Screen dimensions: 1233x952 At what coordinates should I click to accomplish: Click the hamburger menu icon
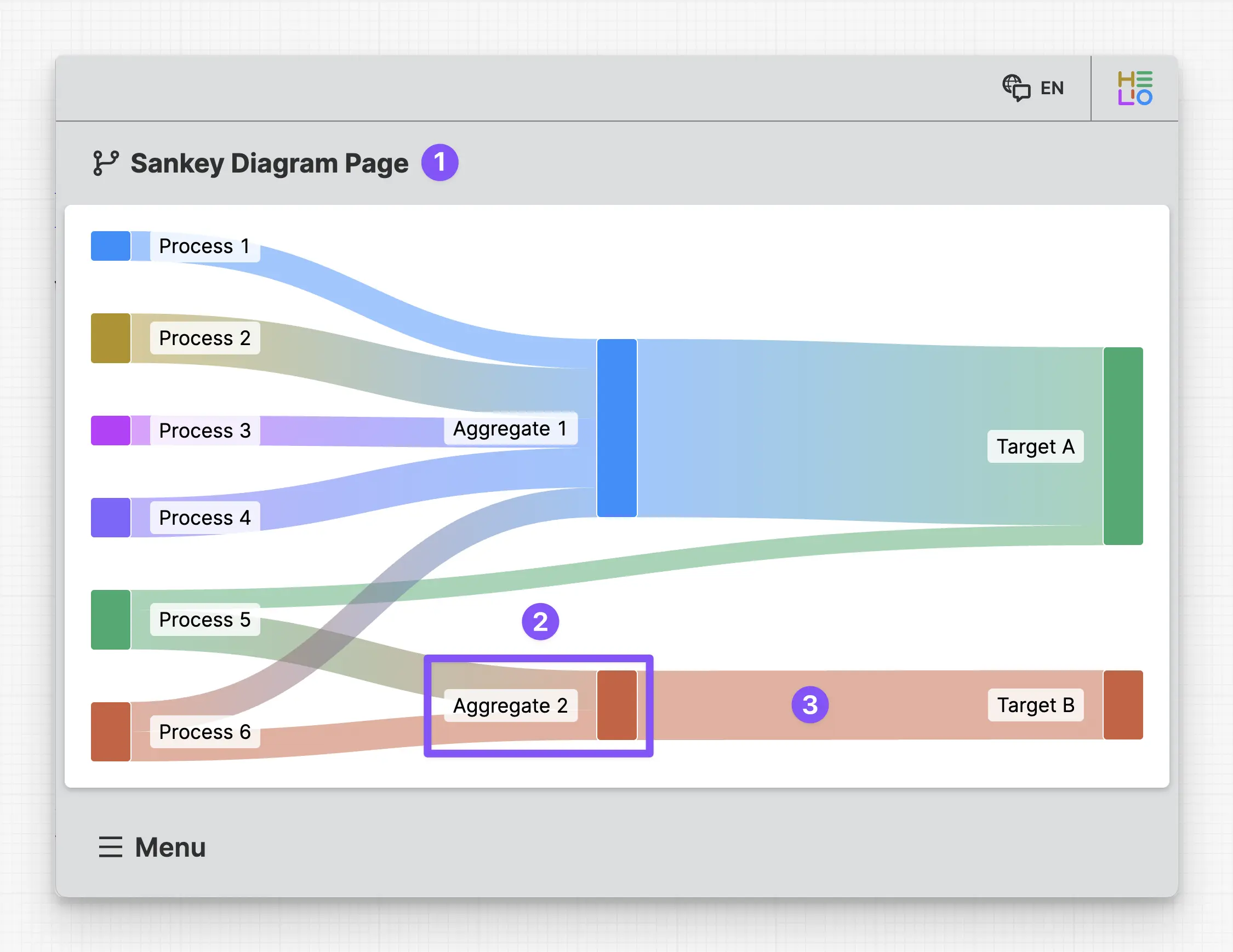coord(110,847)
